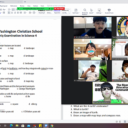
Task: Open the Settings dropdown in ribbon
Action: coord(99,11)
